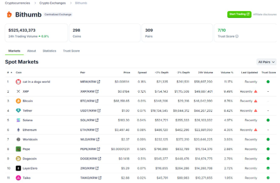The image size is (280, 183).
Task: Click the Dogecoin coin icon
Action: (18, 159)
